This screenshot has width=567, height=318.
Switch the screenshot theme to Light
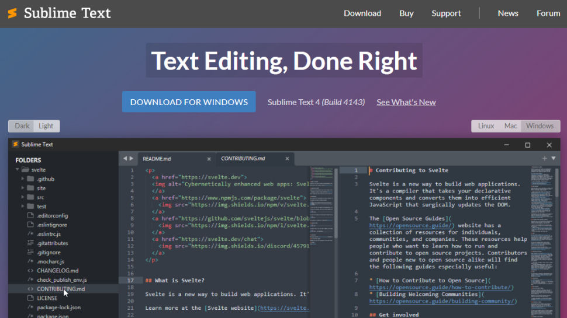click(46, 126)
